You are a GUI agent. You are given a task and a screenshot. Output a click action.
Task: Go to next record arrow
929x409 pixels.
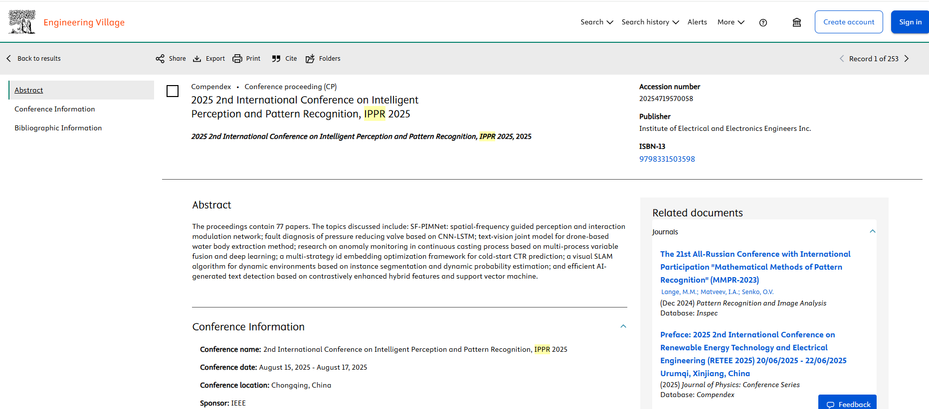(x=907, y=59)
